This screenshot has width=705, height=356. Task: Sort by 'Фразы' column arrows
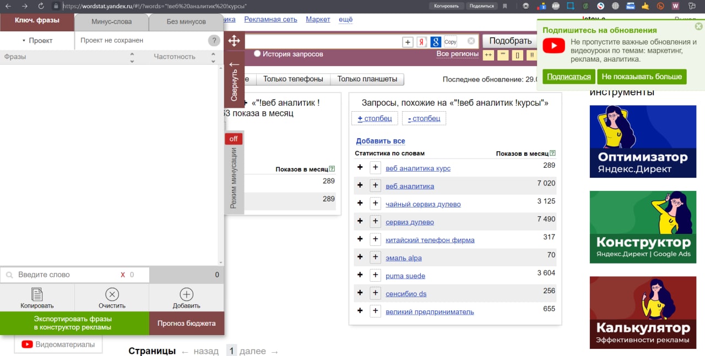point(132,57)
